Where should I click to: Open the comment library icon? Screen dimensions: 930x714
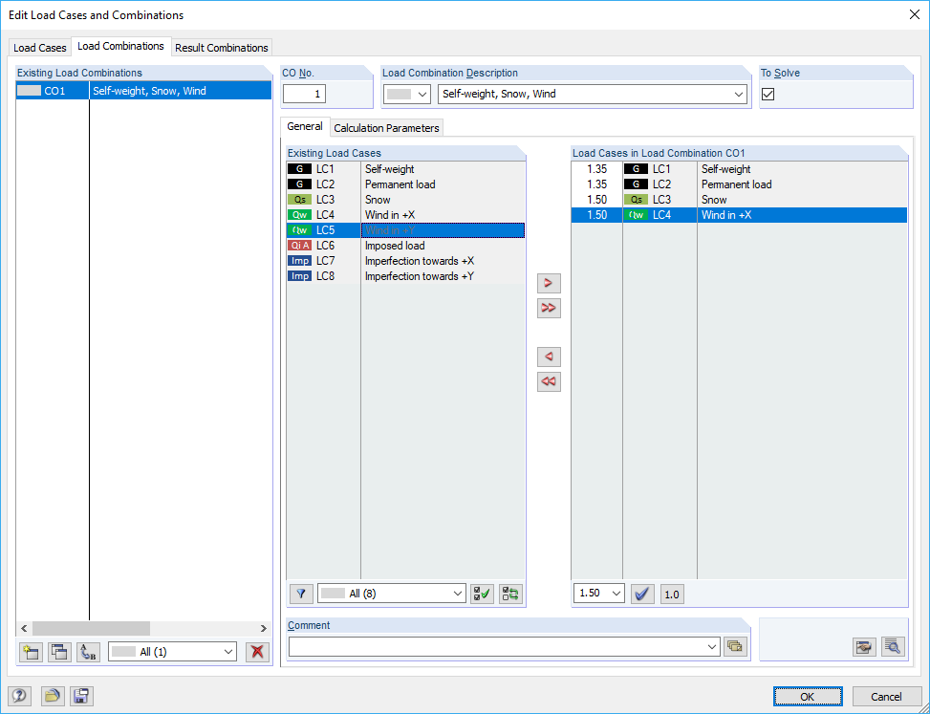(735, 646)
